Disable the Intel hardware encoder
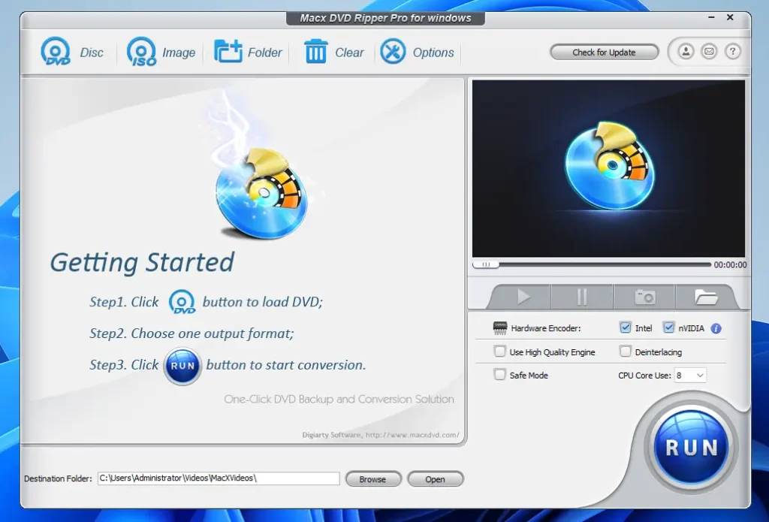Screen dimensions: 769x522 click(x=626, y=327)
